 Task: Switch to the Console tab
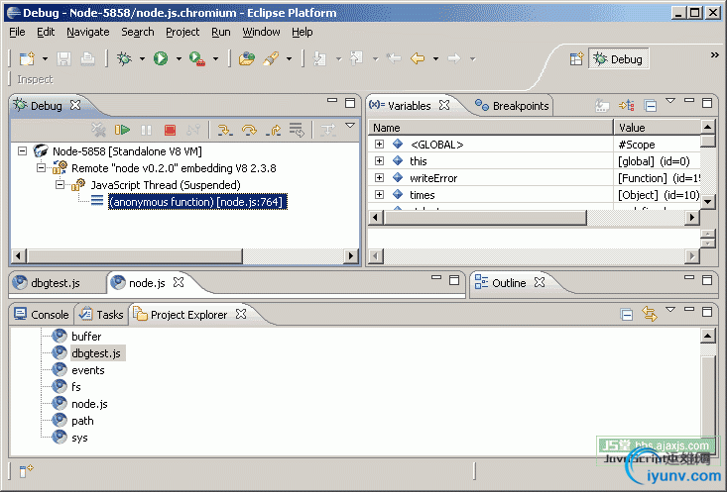41,315
